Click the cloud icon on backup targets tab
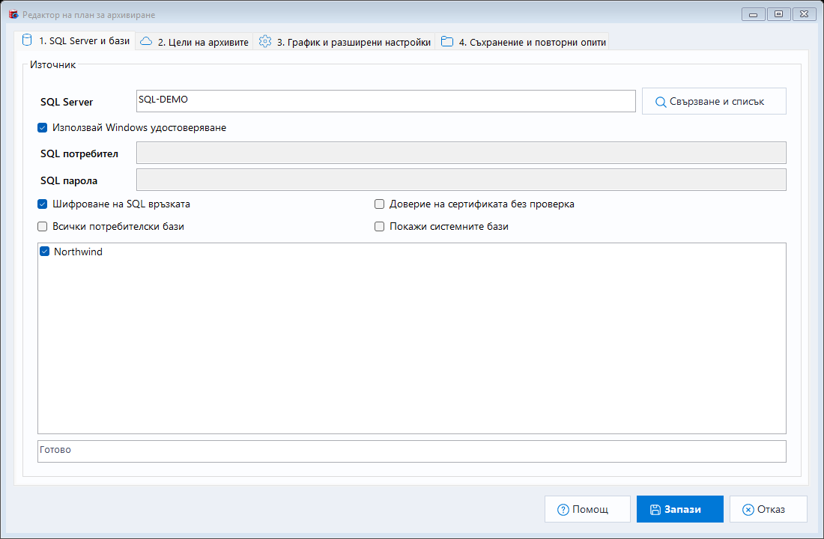 [146, 41]
